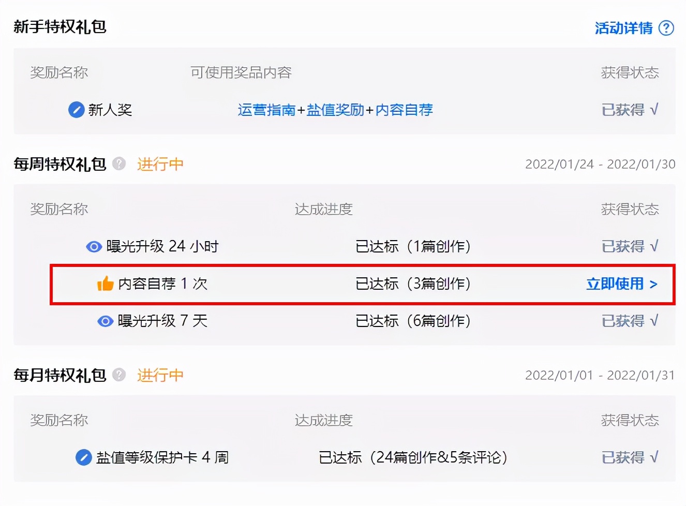This screenshot has width=686, height=506.
Task: Click the help icon after 每月特权礼包 title
Action: coord(118,376)
